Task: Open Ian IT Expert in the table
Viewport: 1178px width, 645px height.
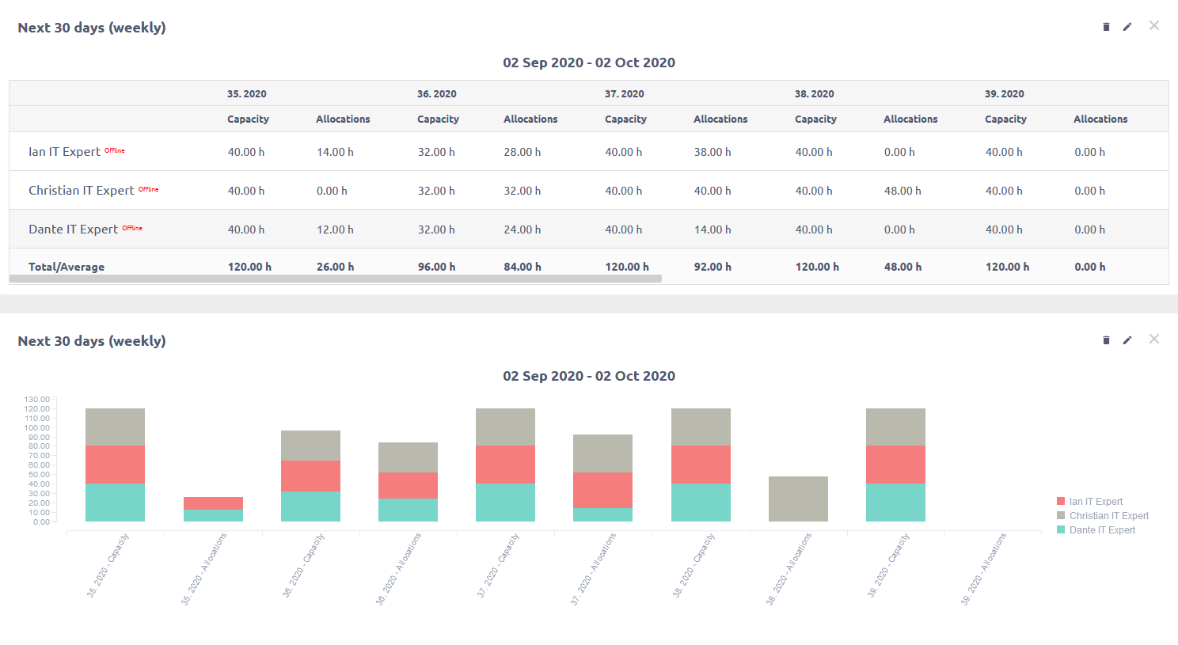Action: click(64, 152)
